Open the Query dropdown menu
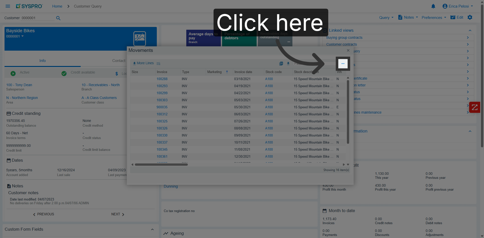Image resolution: width=484 pixels, height=238 pixels. 386,18
